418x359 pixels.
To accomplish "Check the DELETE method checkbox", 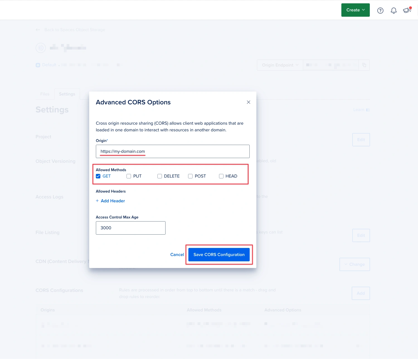I will point(160,176).
